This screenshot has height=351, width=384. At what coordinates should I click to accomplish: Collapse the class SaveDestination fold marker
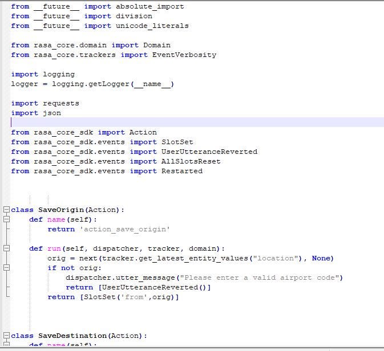(x=6, y=336)
